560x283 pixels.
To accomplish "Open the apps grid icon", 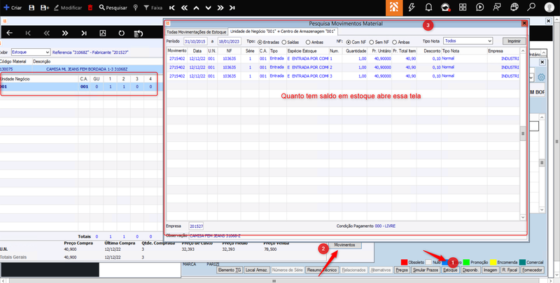I will (x=463, y=8).
